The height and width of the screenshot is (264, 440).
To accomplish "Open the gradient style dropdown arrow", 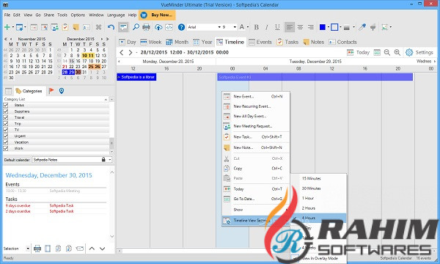I will (x=353, y=27).
